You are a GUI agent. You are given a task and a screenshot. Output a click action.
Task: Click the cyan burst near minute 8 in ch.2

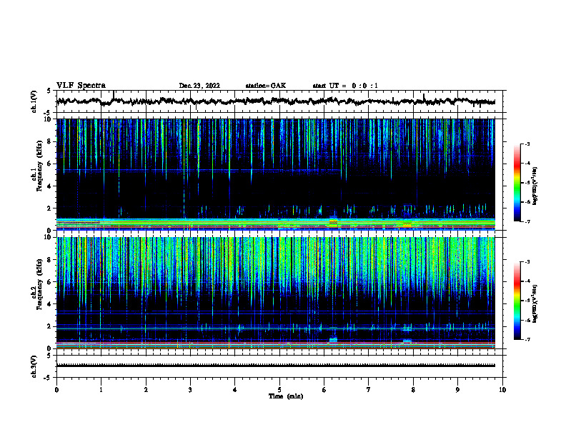click(407, 341)
